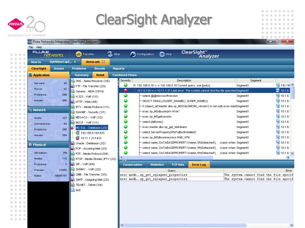Open the Atlas toolbar icon
Viewport: 305px width, 228px height.
tap(110, 54)
